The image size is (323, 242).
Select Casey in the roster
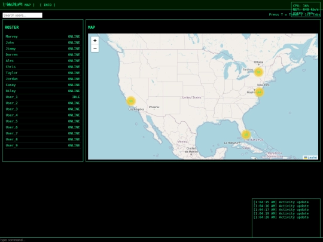(43, 85)
